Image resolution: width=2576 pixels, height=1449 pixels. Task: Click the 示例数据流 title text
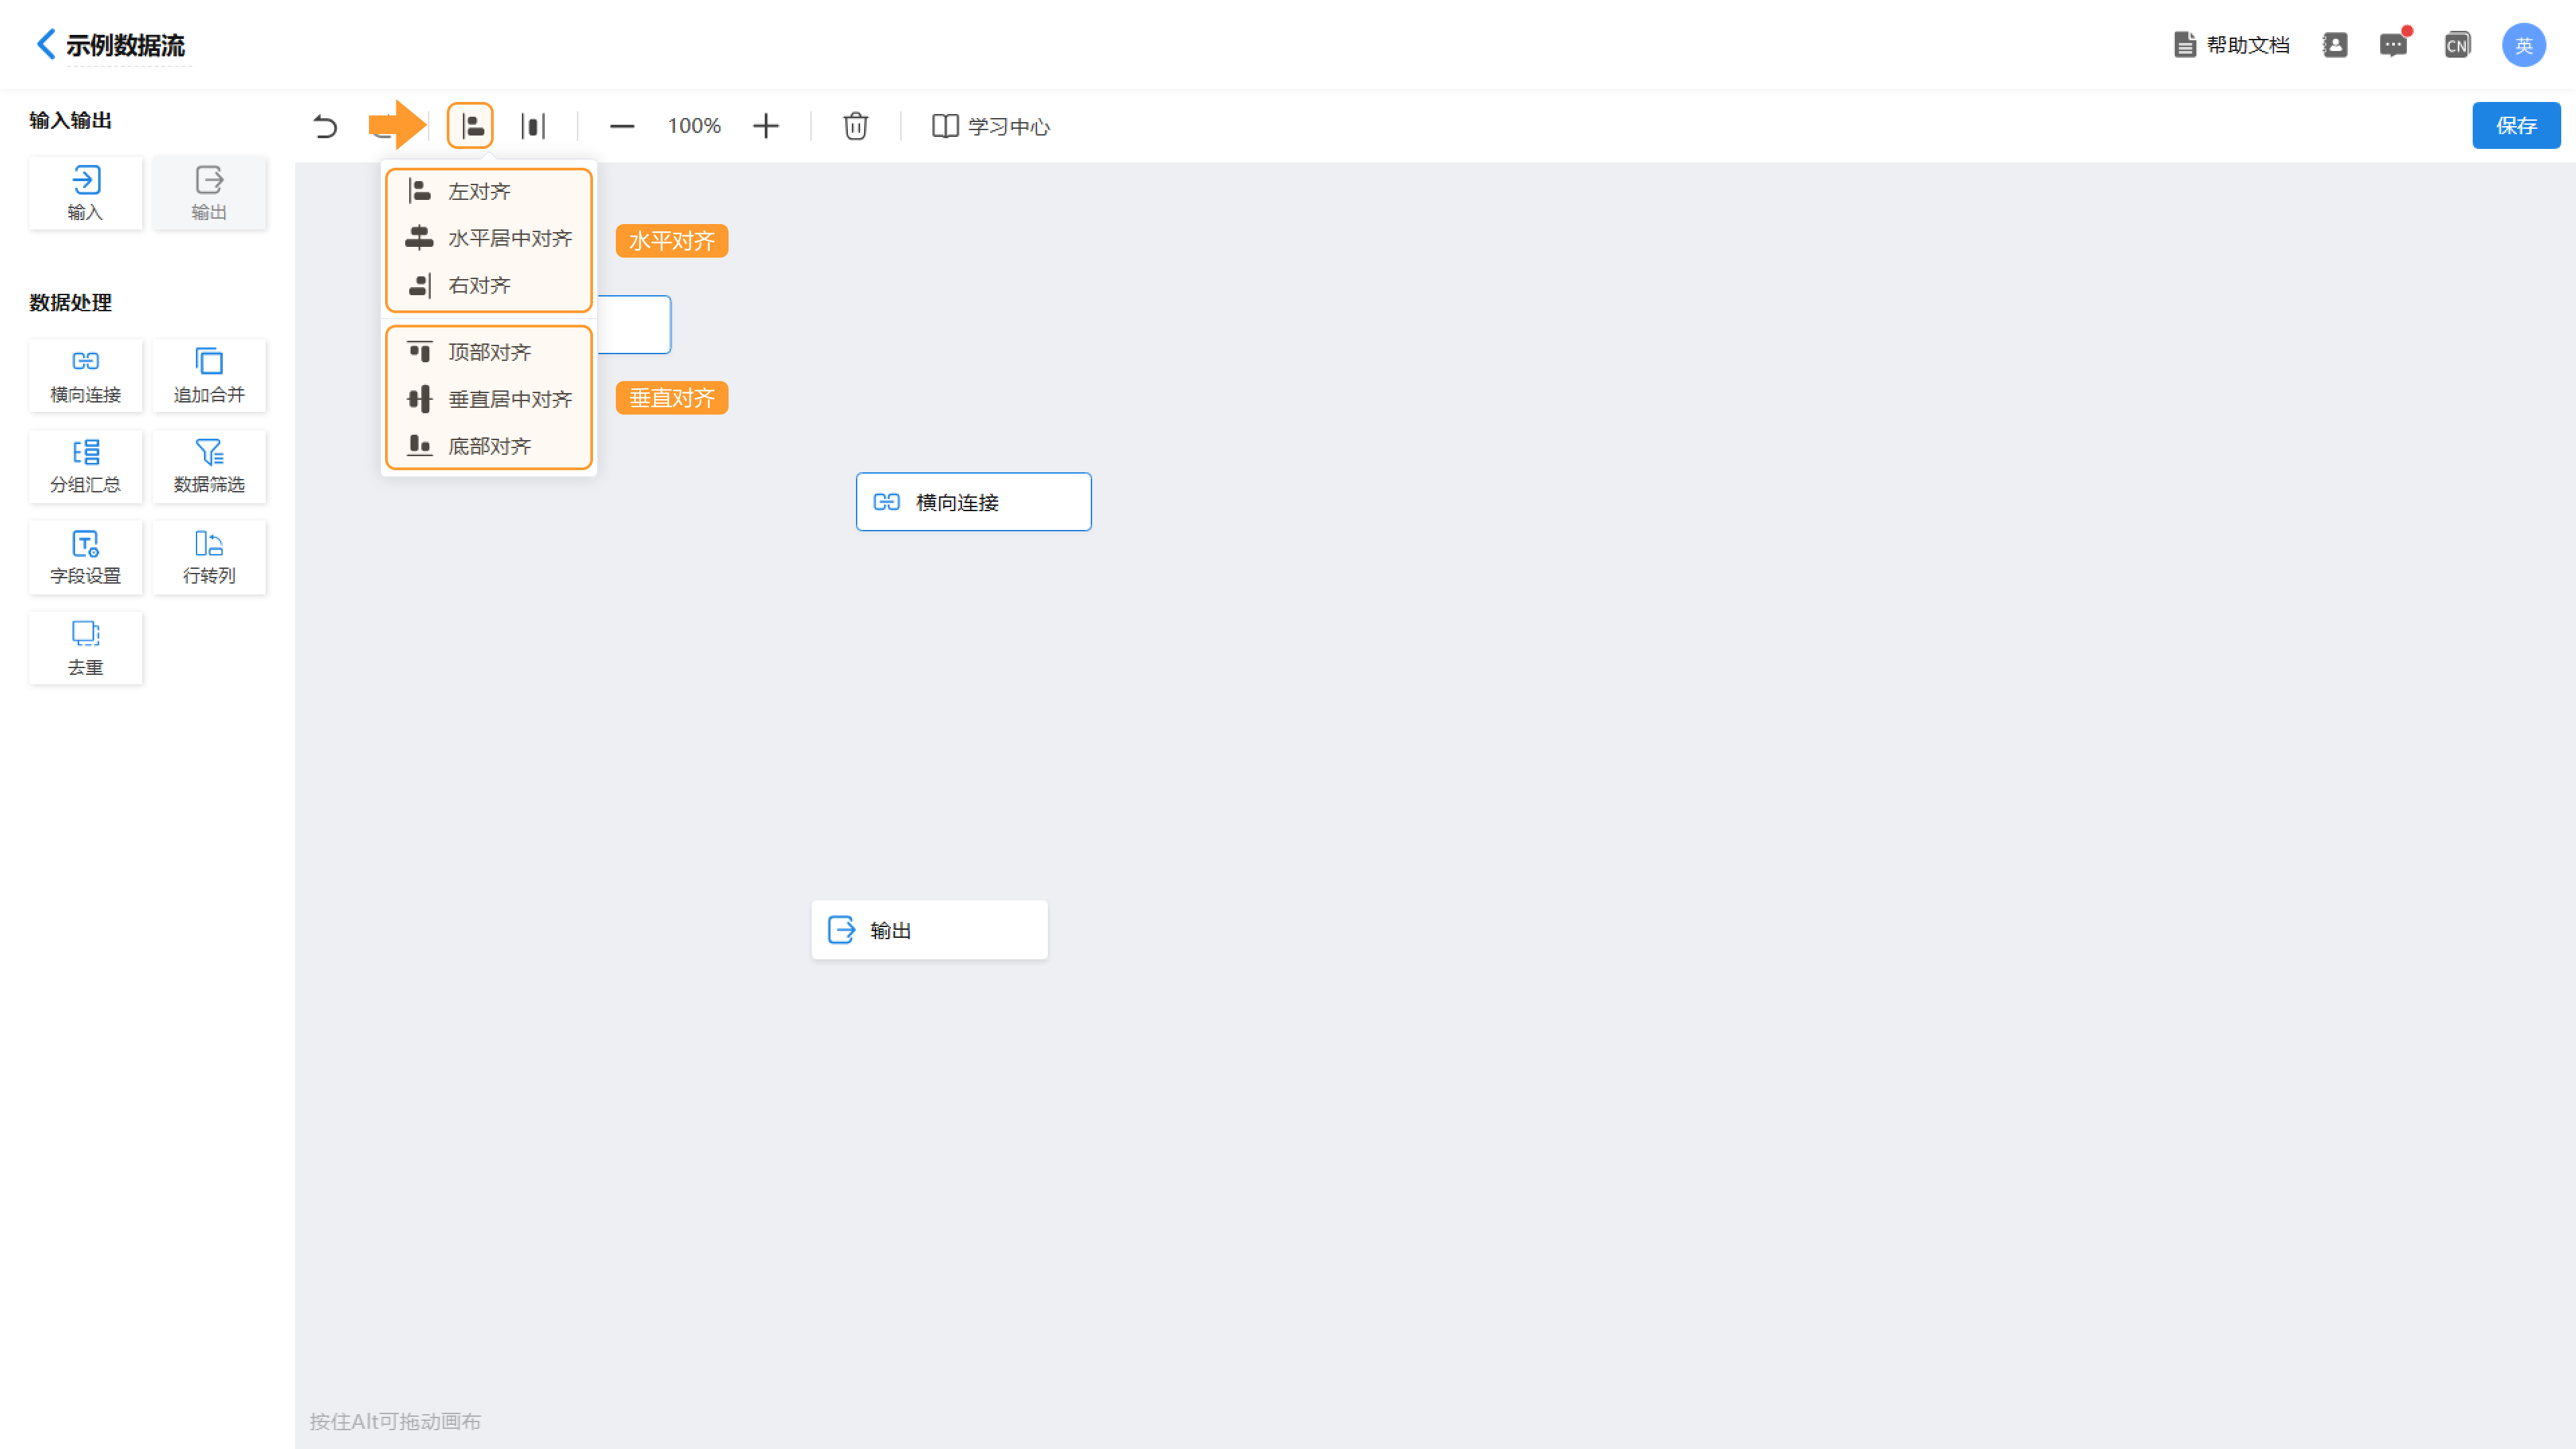click(x=126, y=45)
